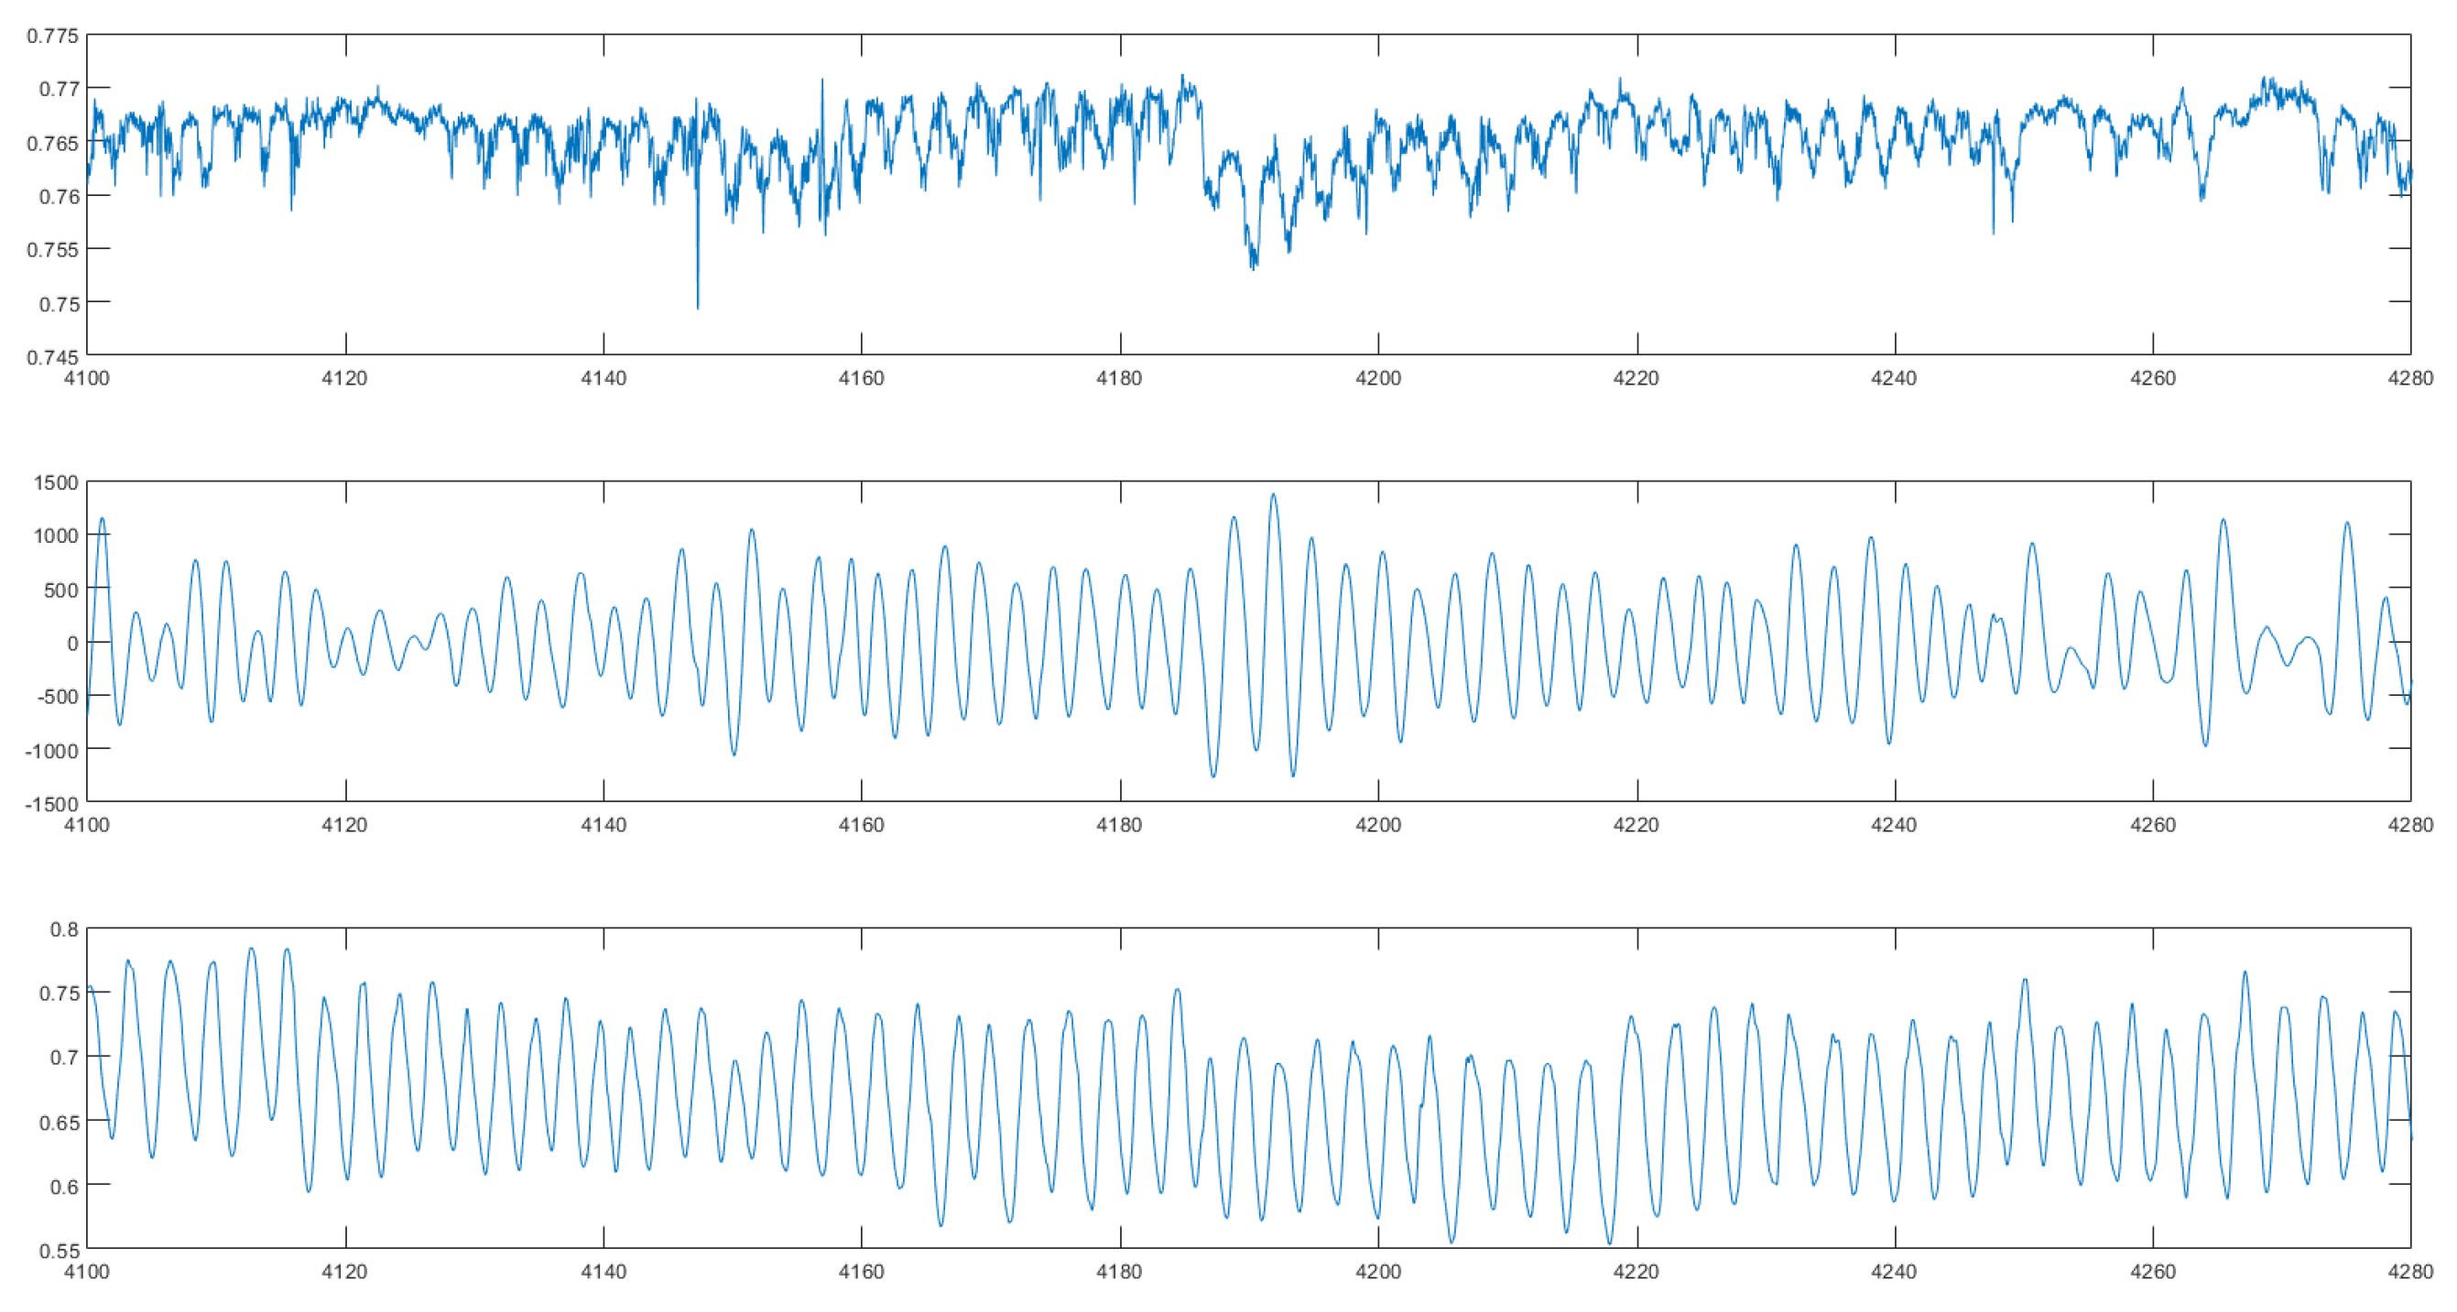Click the 4280 x-axis label under bottom plot

[2410, 1272]
